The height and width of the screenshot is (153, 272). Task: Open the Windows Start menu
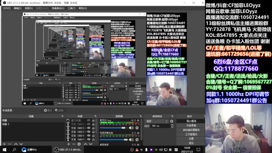point(4,150)
